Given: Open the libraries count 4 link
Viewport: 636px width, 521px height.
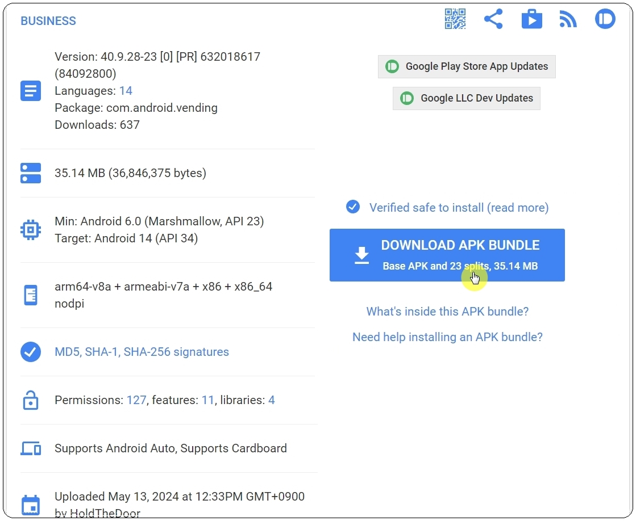Looking at the screenshot, I should click(x=271, y=400).
